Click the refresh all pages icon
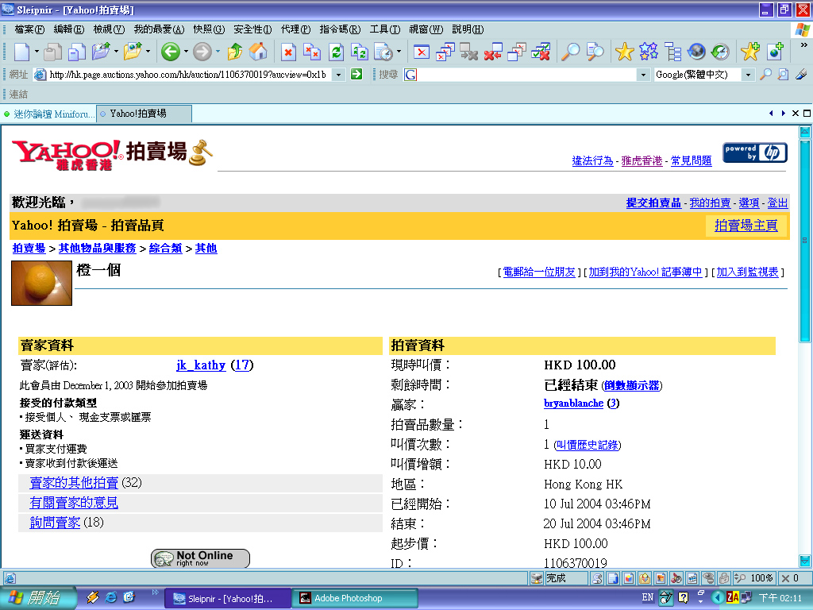Viewport: 813px width, 610px height. [360, 52]
